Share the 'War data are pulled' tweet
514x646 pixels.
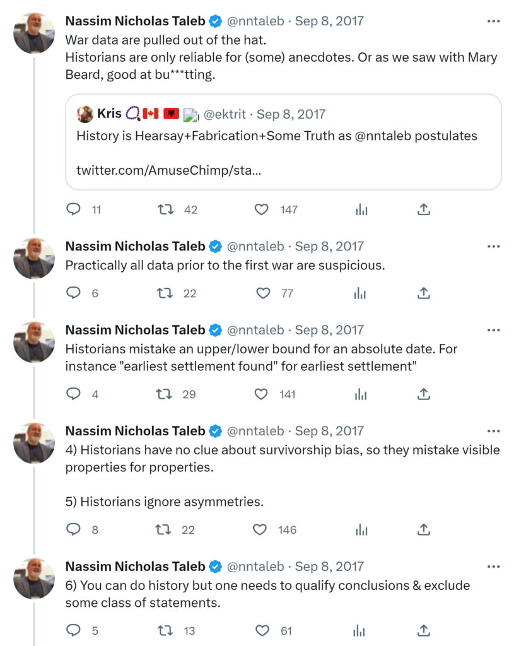point(424,209)
